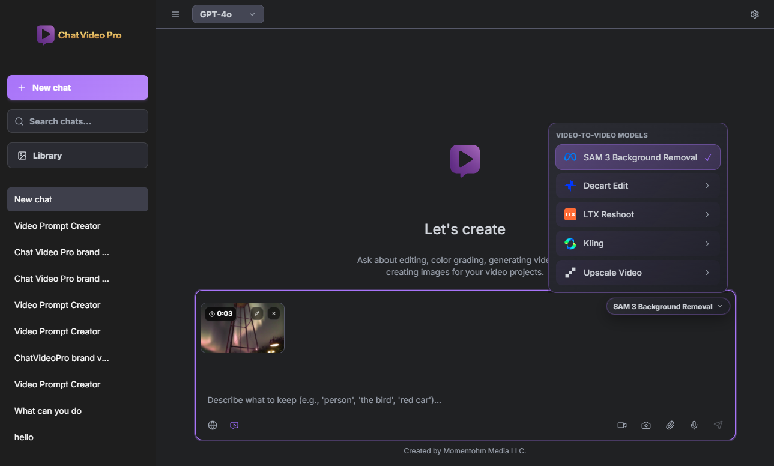Click Created by Momentohm Media LLC text
Viewport: 774px width, 466px height.
click(465, 450)
